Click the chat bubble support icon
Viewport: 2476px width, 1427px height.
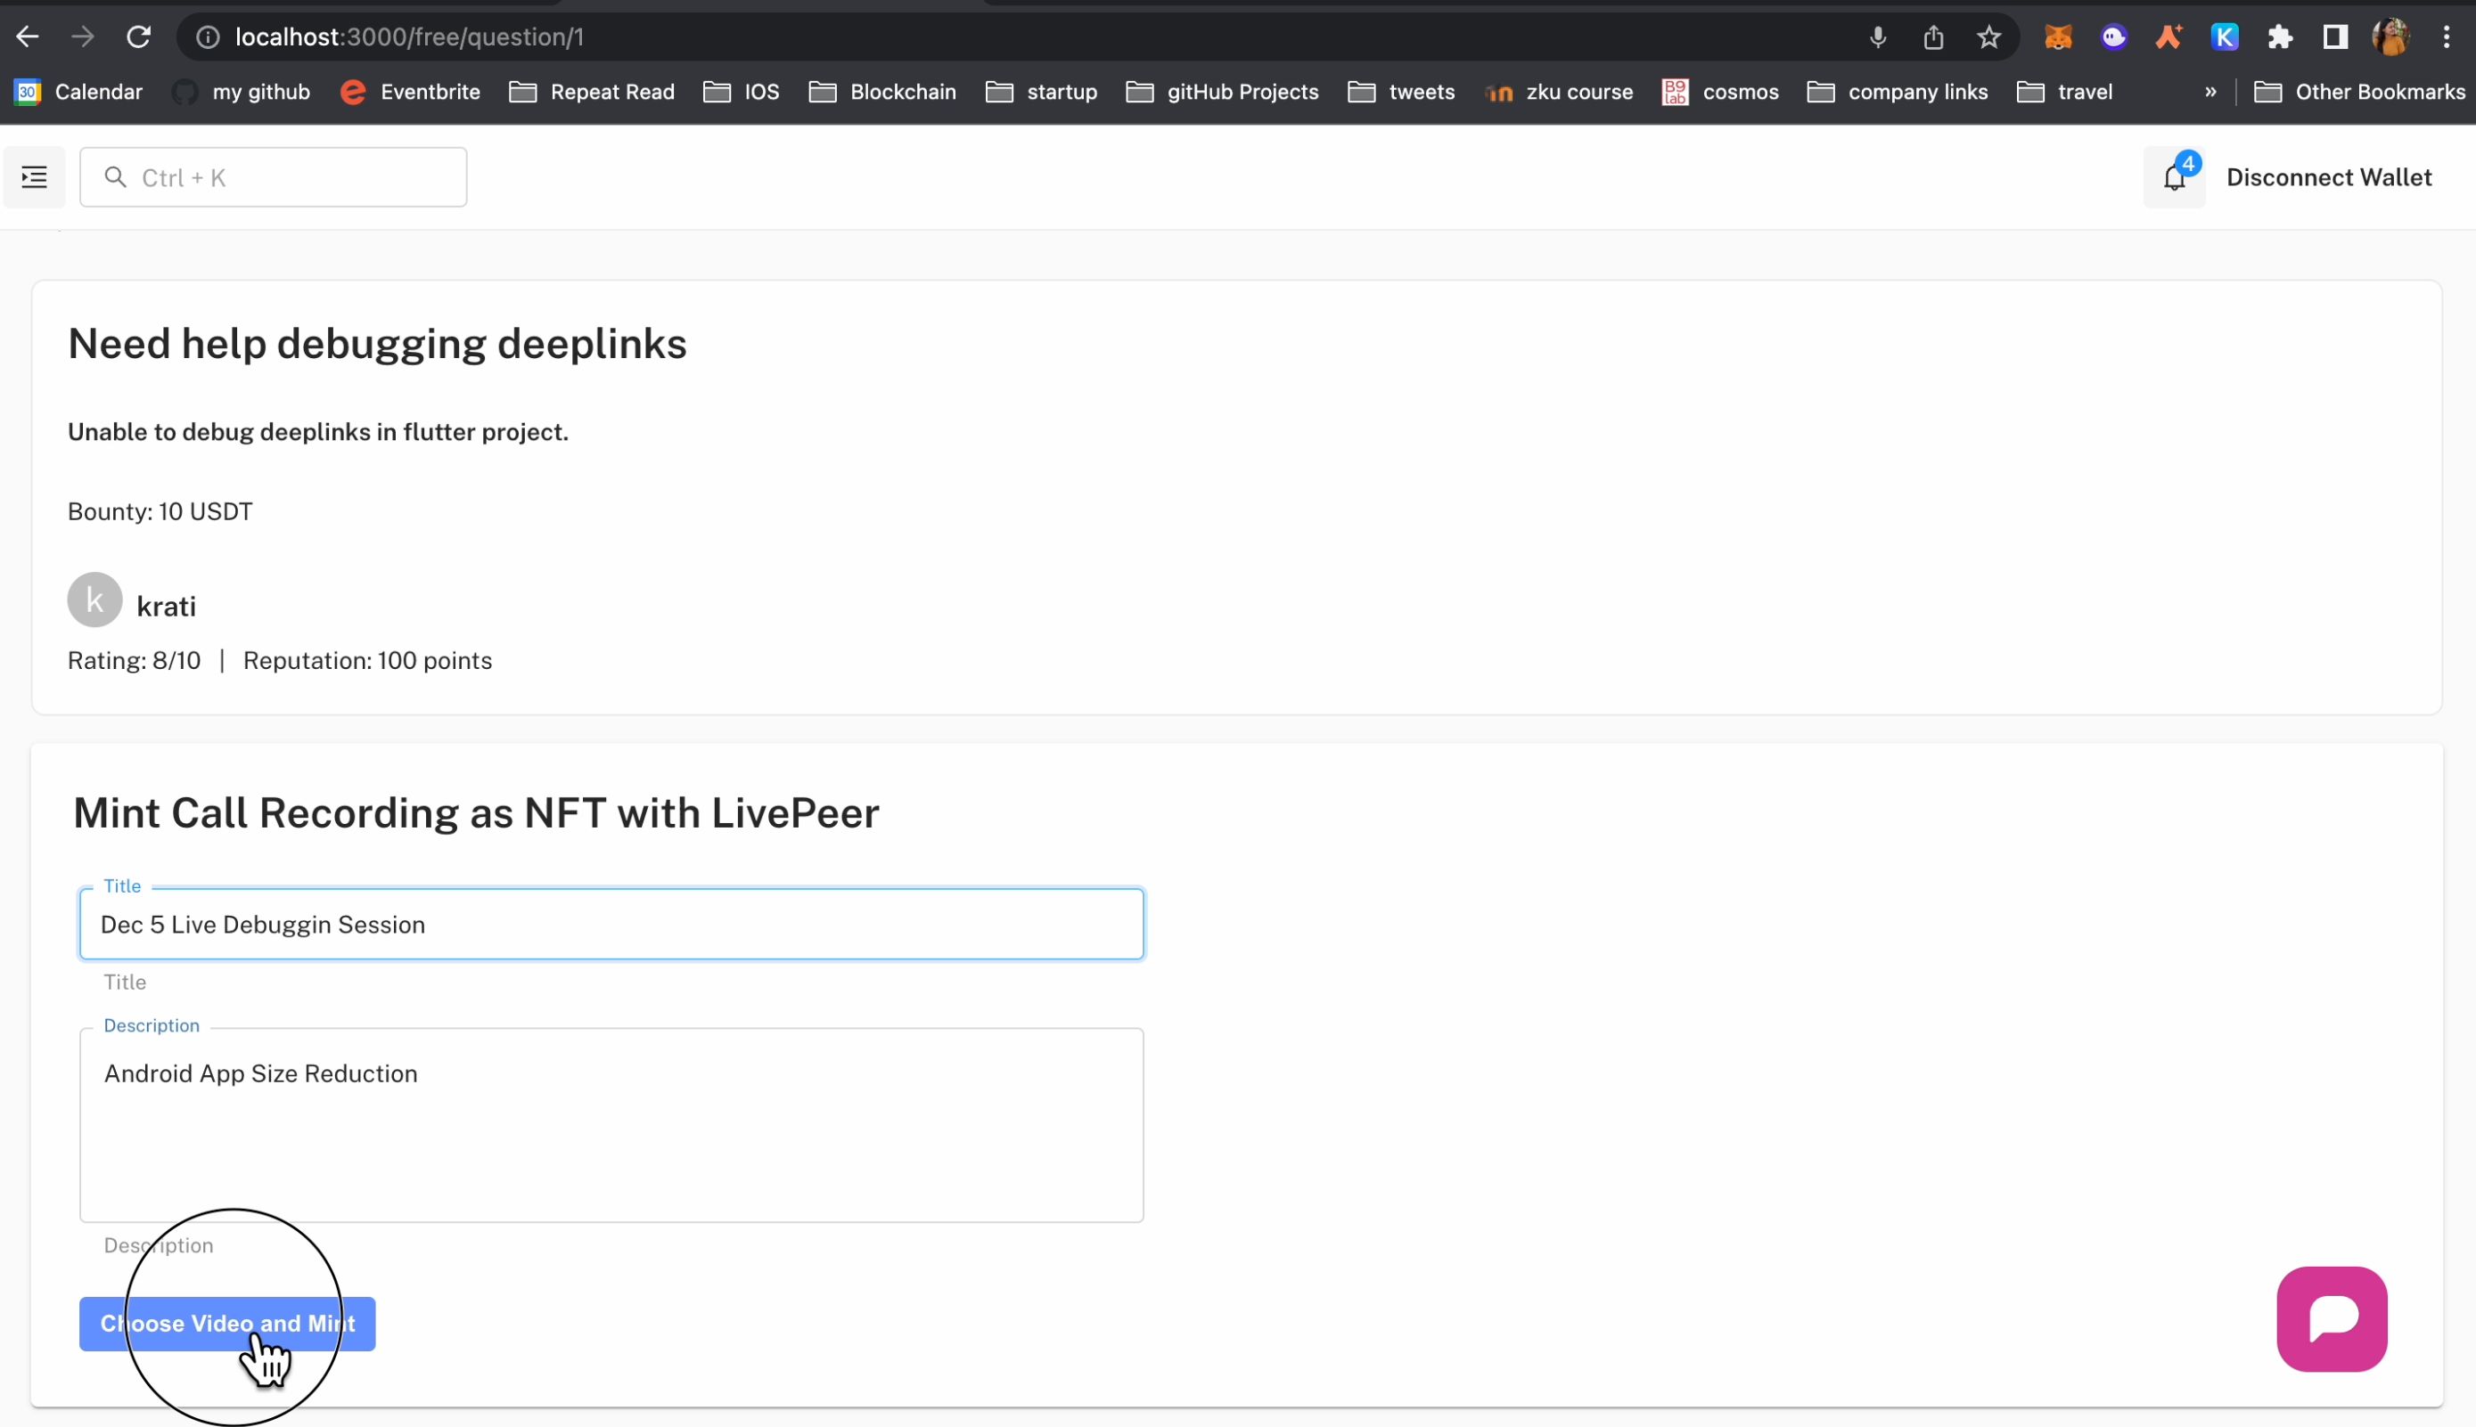[2335, 1318]
